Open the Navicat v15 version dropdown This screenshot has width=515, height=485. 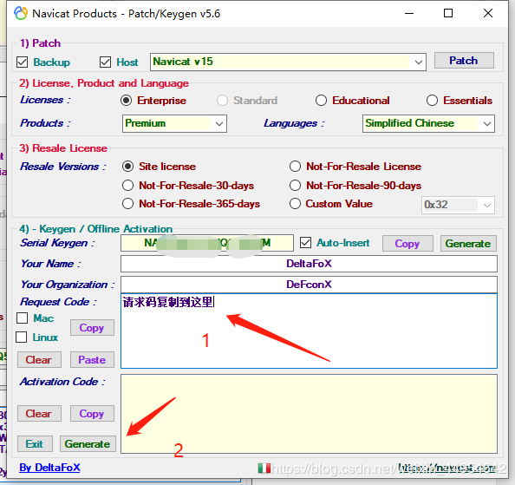(288, 62)
